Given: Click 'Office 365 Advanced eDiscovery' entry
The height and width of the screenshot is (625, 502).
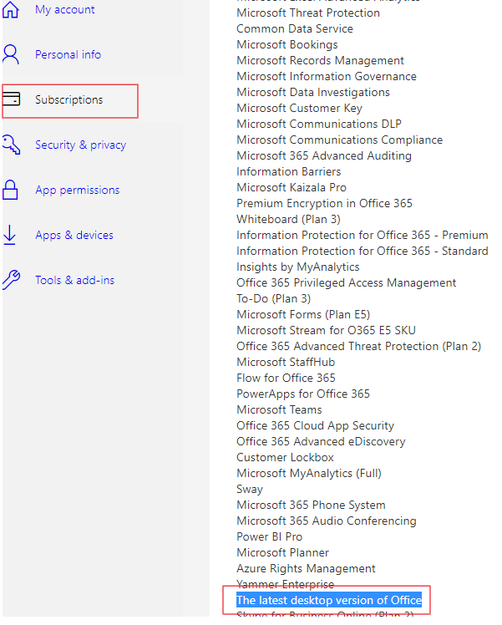Looking at the screenshot, I should (321, 442).
